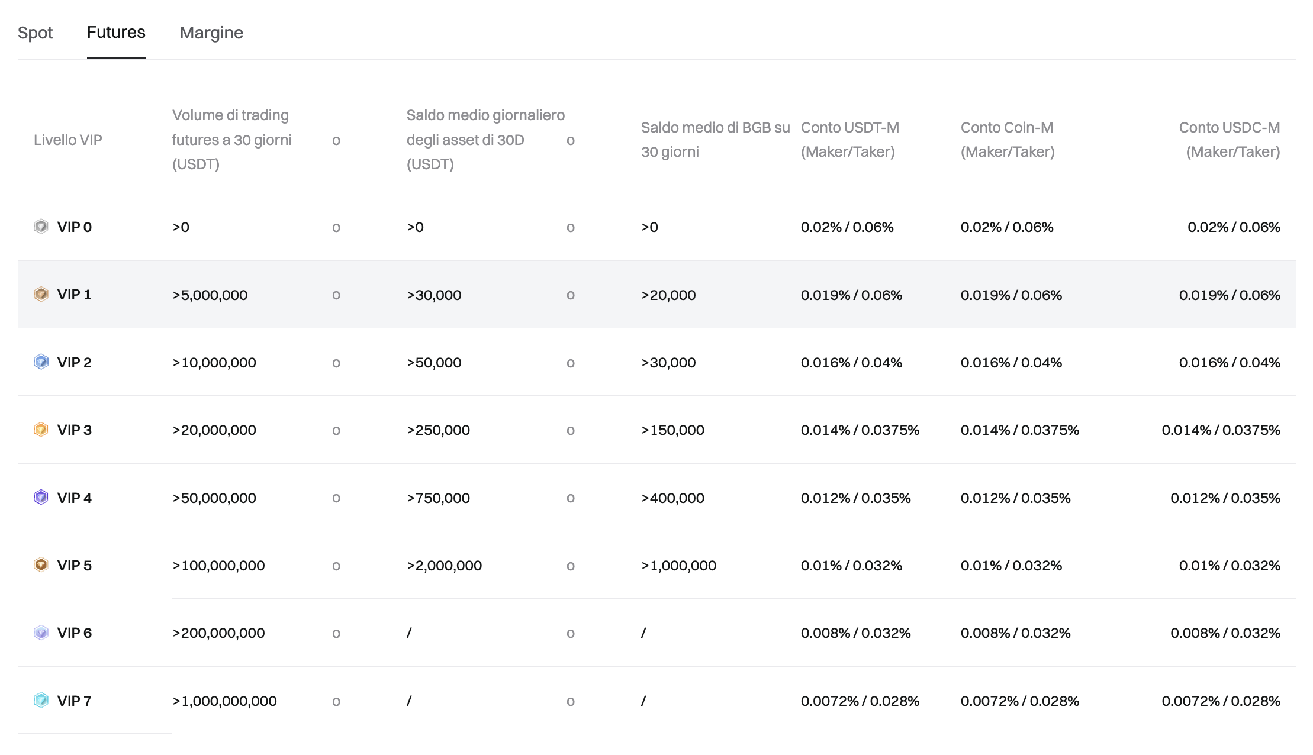
Task: Click the VIP 5 brown badge icon
Action: 41,565
